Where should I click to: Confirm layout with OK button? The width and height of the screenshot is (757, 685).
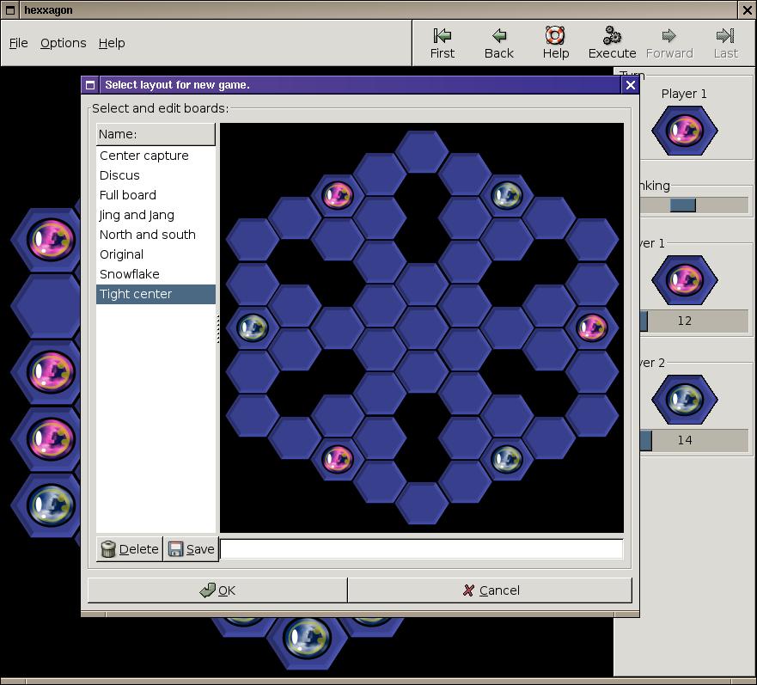point(217,590)
